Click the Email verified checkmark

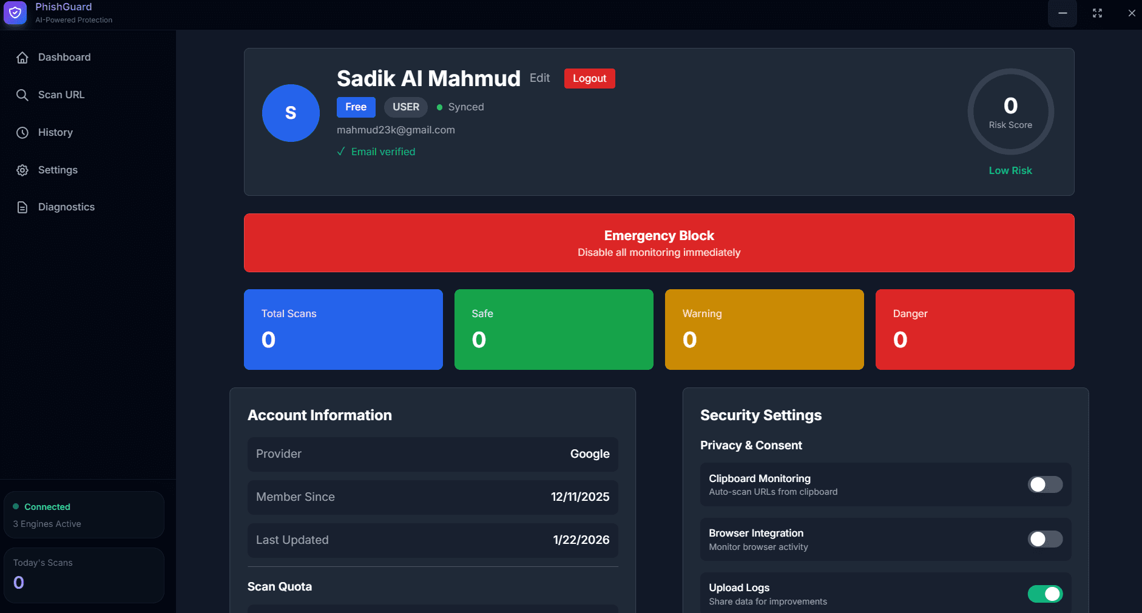click(x=341, y=151)
